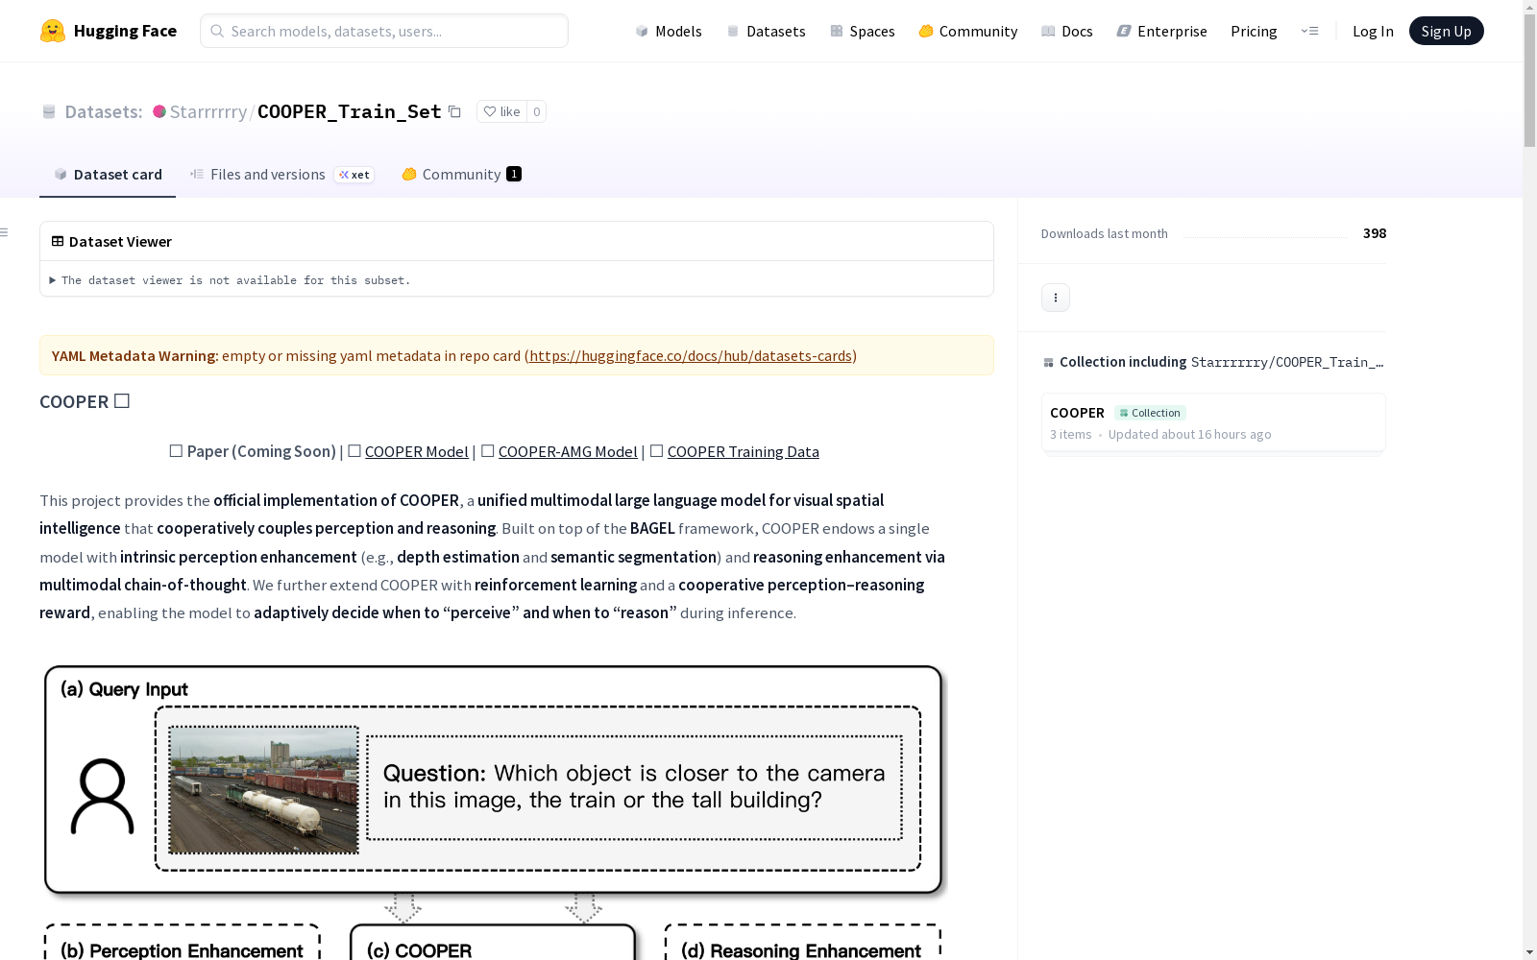Image resolution: width=1537 pixels, height=960 pixels.
Task: Click the Sign Up button
Action: click(1446, 31)
